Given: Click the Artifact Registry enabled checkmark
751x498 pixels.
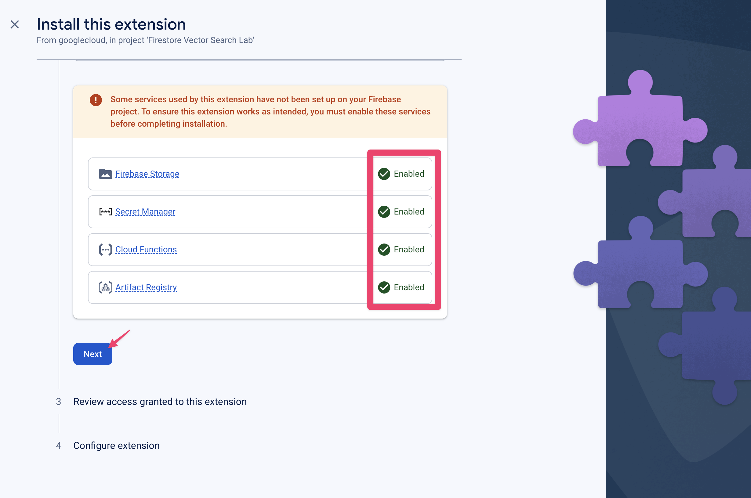Looking at the screenshot, I should tap(383, 287).
